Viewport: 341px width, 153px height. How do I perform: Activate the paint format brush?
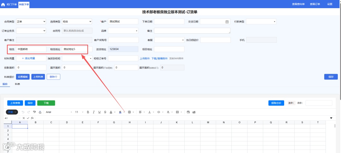point(34,112)
